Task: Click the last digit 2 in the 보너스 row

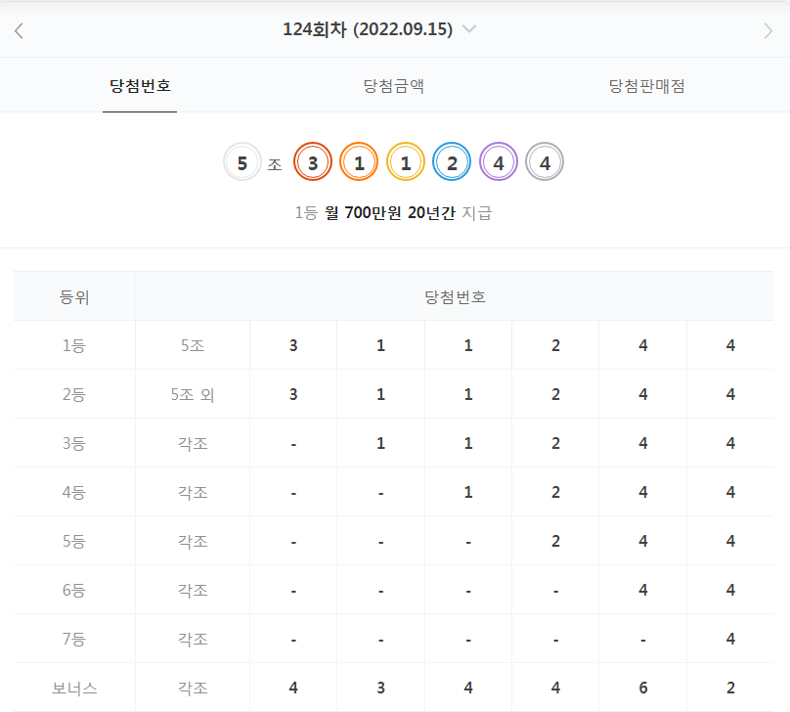Action: [730, 688]
